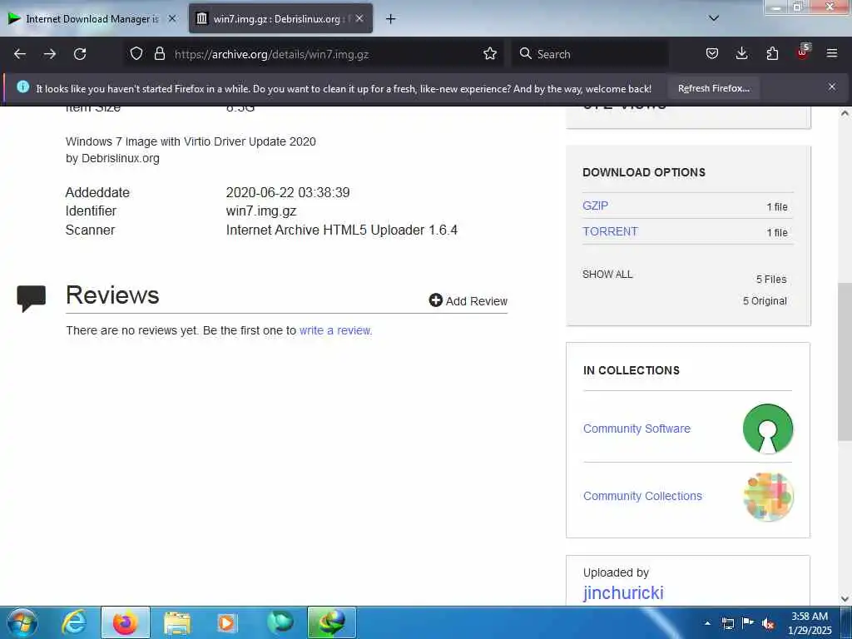Select the identifier text win7.img.gz

[x=260, y=211]
